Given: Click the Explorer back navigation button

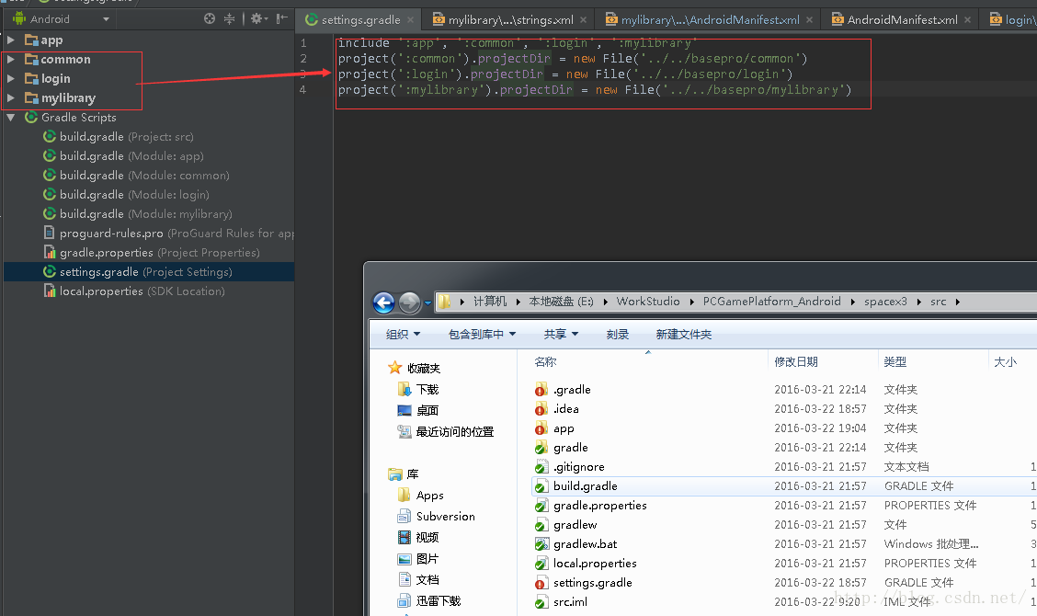Looking at the screenshot, I should pyautogui.click(x=383, y=302).
